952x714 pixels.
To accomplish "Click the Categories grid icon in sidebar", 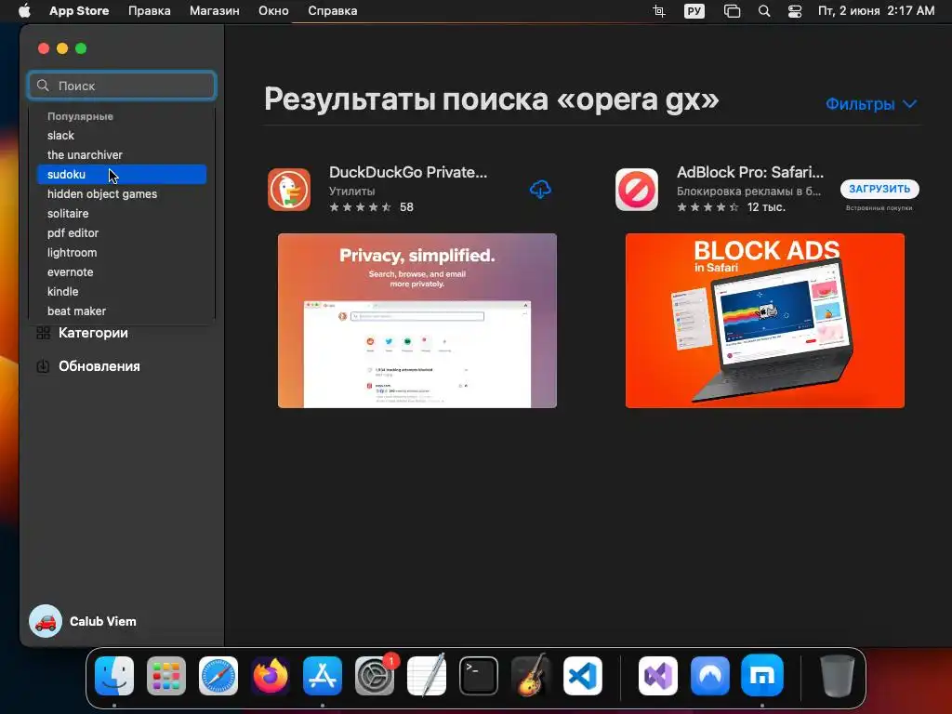I will click(43, 333).
